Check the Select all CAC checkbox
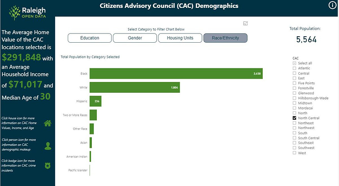 tap(294, 63)
